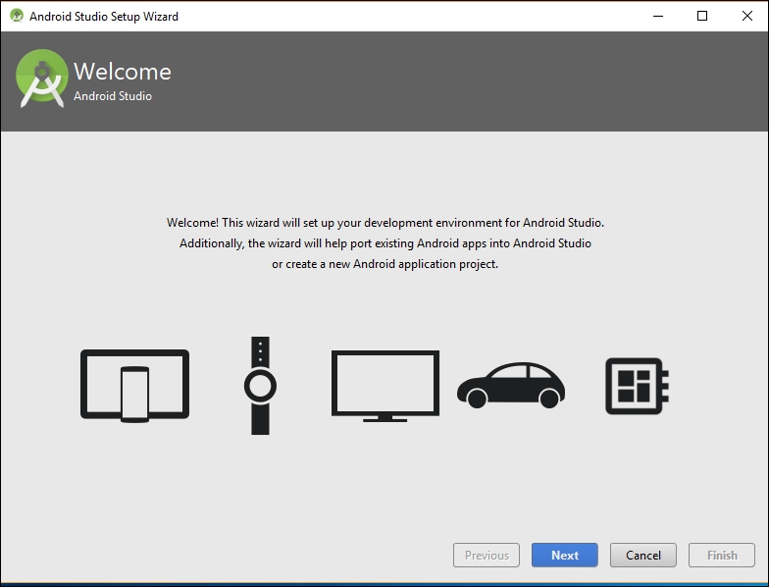Click the disabled Previous button
The width and height of the screenshot is (769, 587).
[487, 556]
